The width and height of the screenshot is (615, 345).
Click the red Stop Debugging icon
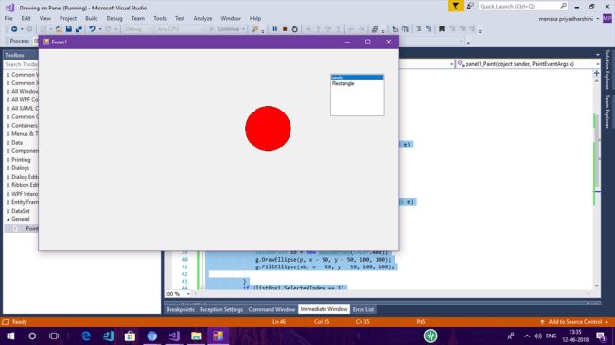pyautogui.click(x=285, y=29)
